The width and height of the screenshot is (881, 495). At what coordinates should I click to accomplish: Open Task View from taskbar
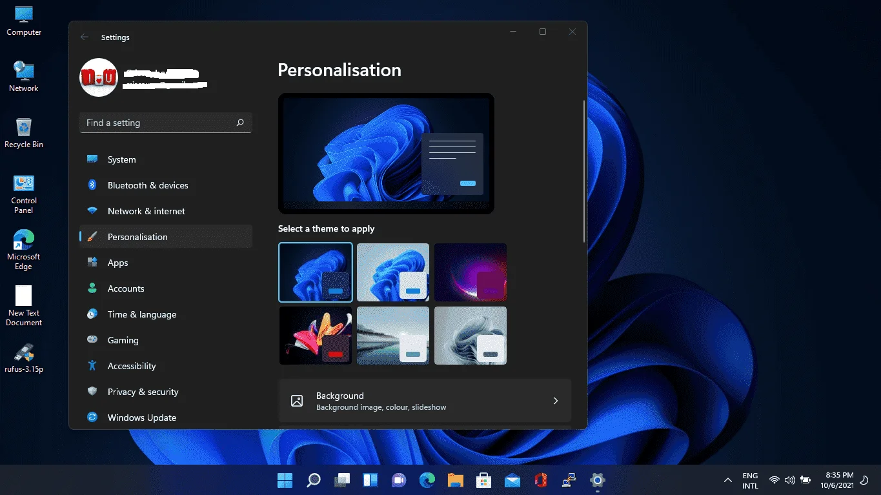pos(342,480)
